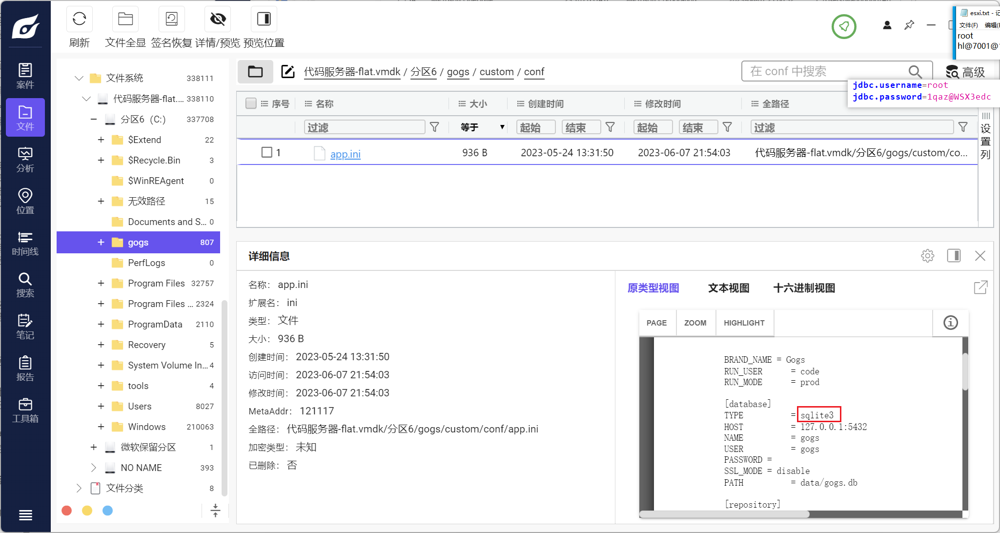Click the preview horizontal scrollbar
This screenshot has width=1000, height=533.
[724, 514]
